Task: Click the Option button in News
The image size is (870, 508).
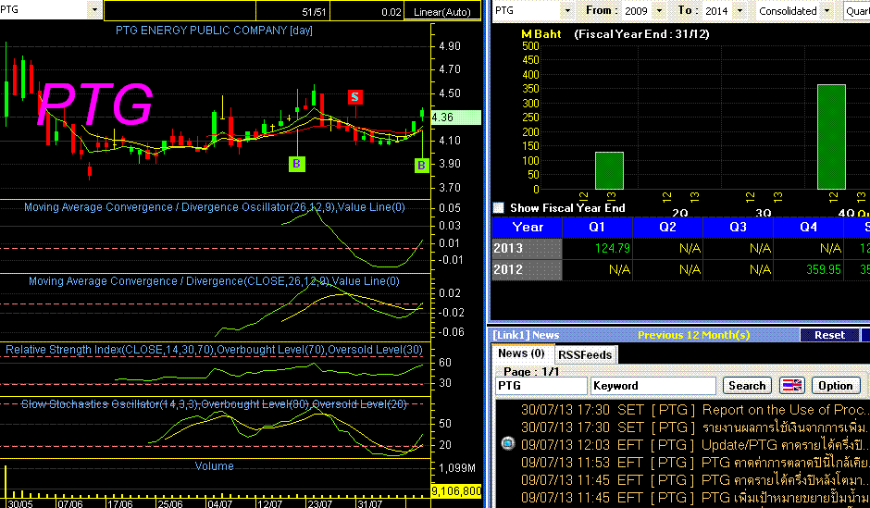Action: click(x=836, y=386)
